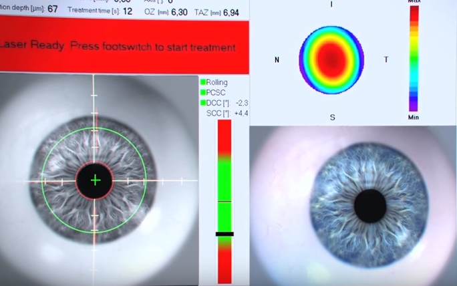457x286 pixels.
Task: Click the ablation profile color map
Action: coord(331,60)
